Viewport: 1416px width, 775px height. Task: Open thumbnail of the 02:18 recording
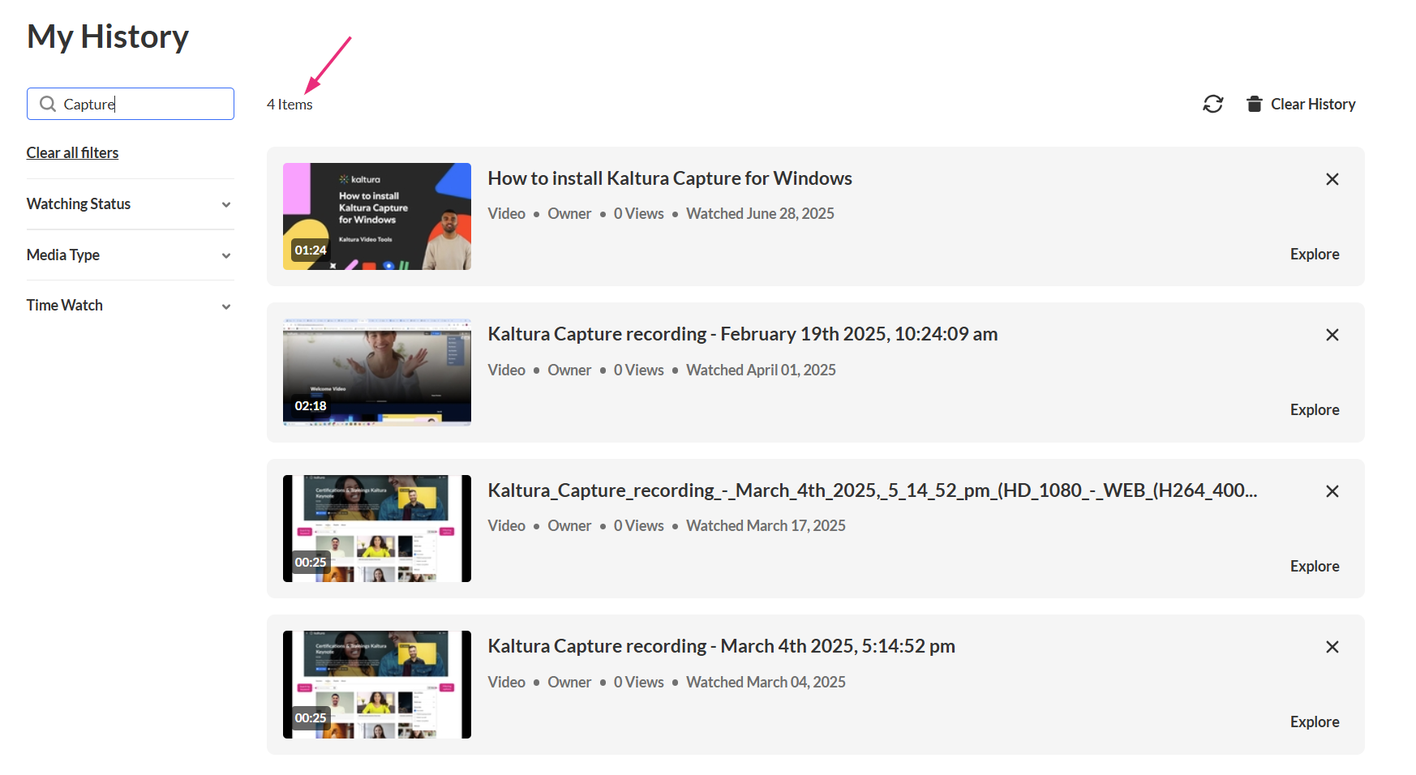377,372
